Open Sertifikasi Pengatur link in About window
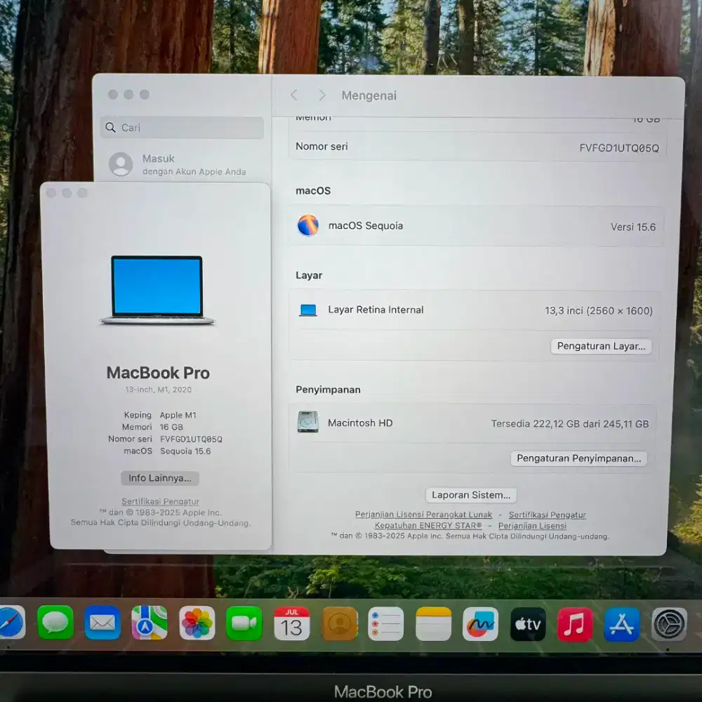This screenshot has height=702, width=702. coord(160,501)
